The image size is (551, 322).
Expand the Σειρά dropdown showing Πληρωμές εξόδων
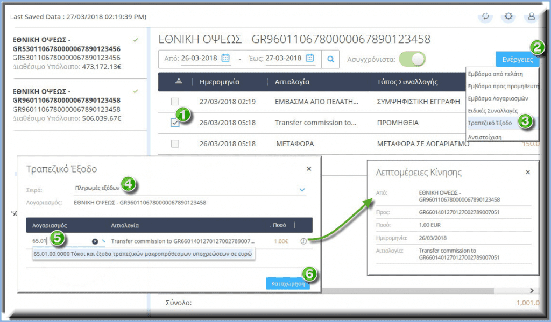tap(302, 189)
